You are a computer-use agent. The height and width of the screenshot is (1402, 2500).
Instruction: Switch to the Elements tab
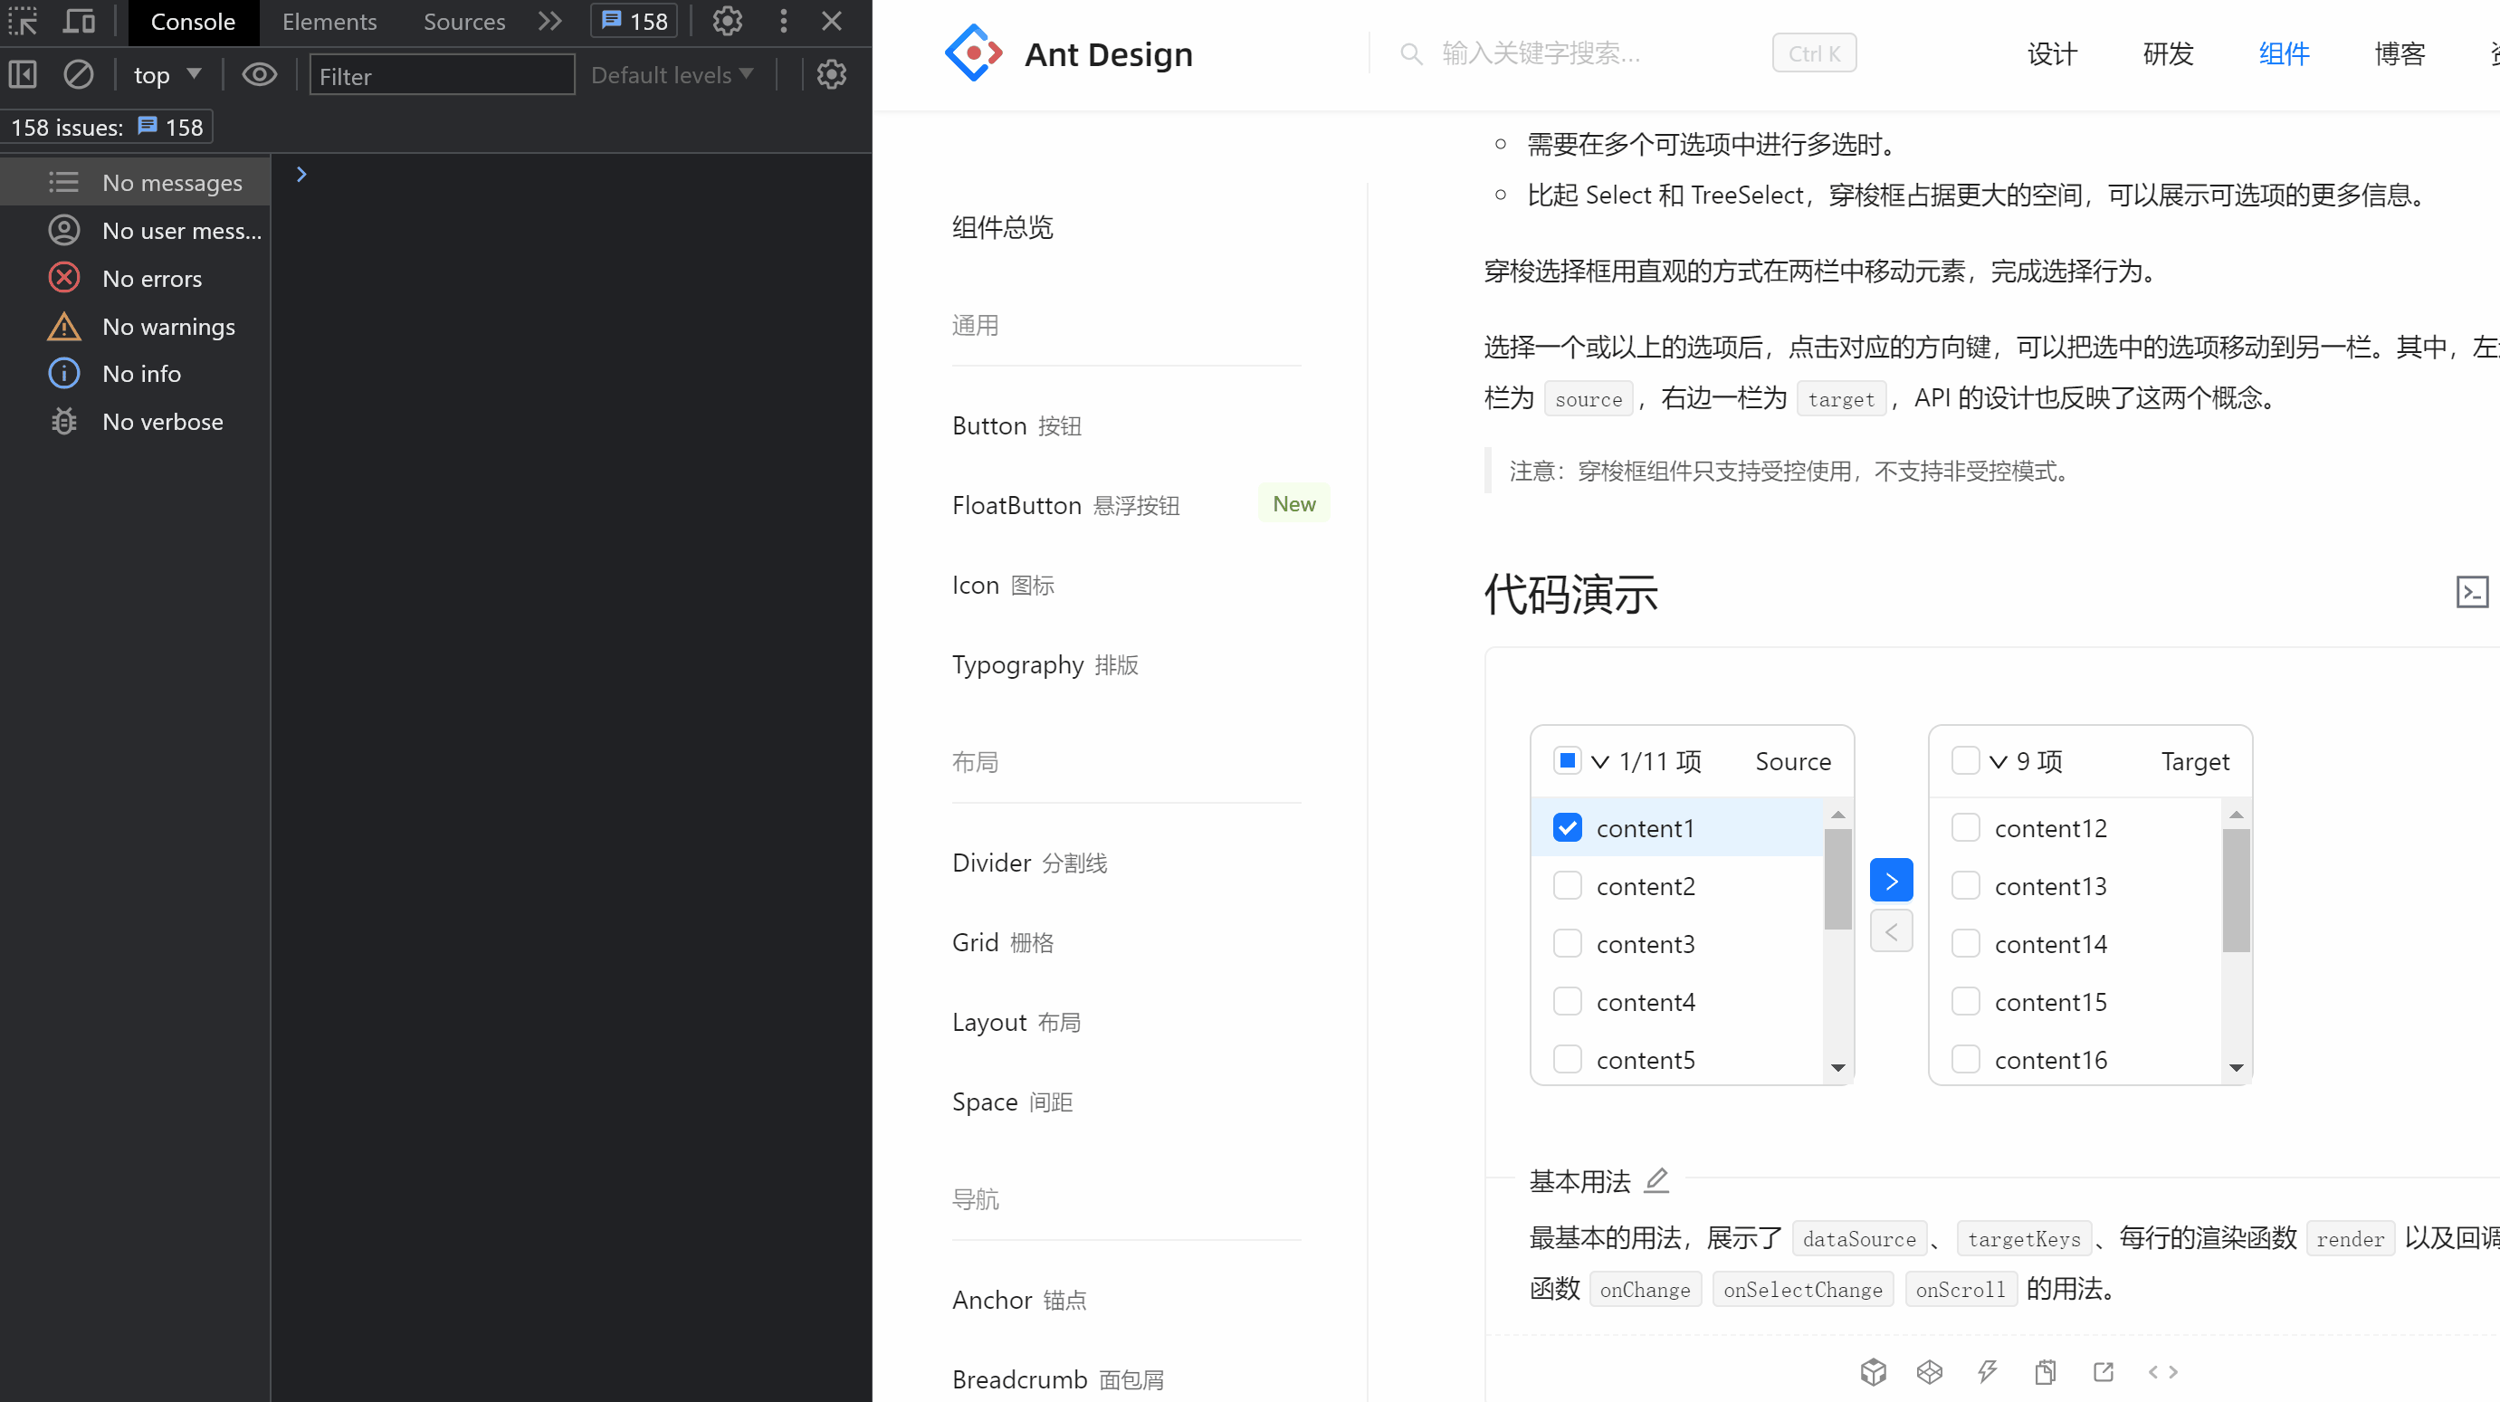coord(329,21)
